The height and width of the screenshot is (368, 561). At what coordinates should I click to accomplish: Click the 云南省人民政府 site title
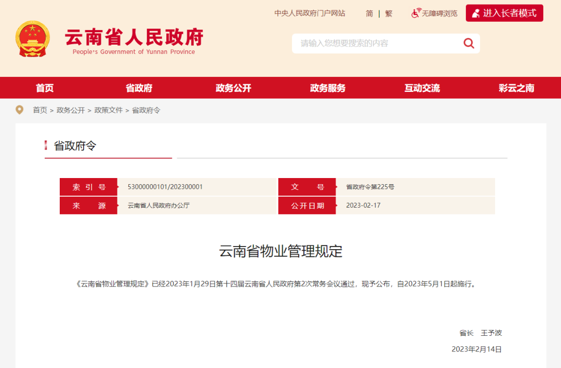[133, 38]
